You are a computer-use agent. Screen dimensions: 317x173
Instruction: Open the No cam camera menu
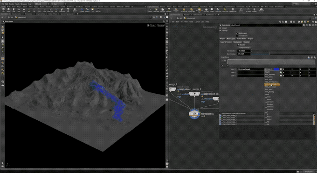[161, 25]
